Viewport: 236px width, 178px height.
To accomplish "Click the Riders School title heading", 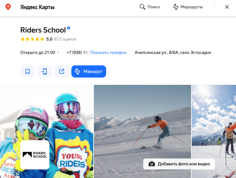I will coord(43,30).
